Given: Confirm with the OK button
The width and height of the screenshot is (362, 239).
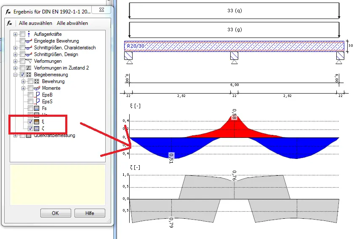Looking at the screenshot, I should (x=56, y=213).
